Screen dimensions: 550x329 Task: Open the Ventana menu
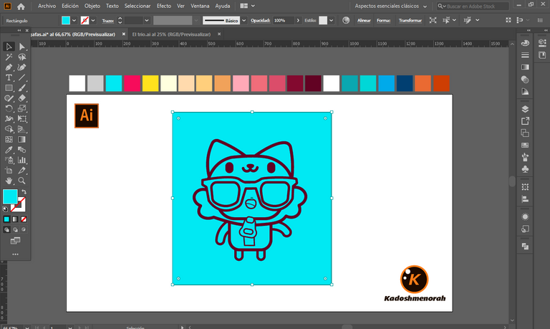tap(200, 6)
